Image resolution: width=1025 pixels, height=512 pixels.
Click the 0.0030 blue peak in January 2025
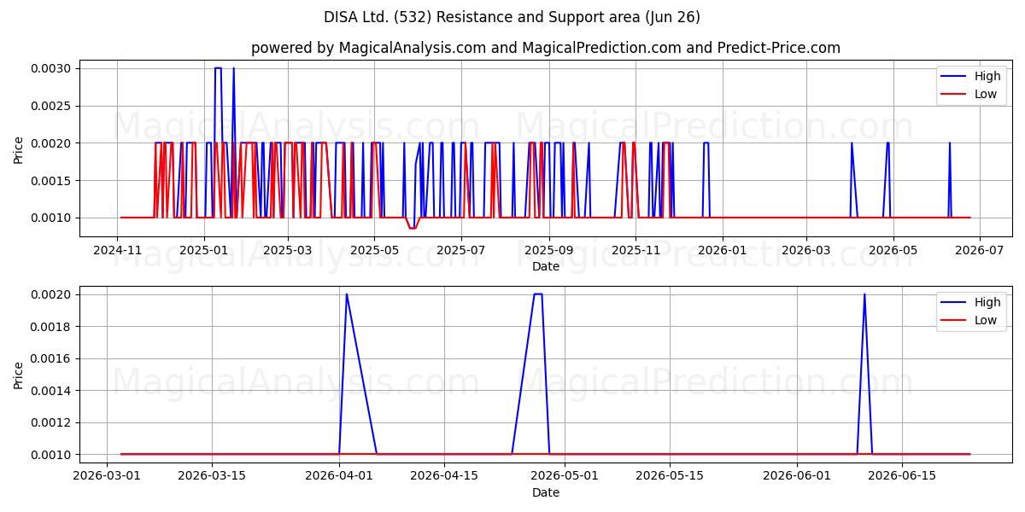coord(218,68)
